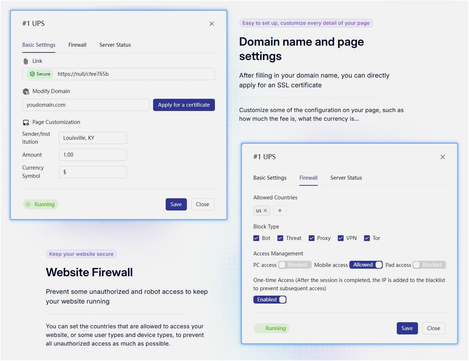
Task: Click the Amount 1.00 field
Action: click(93, 155)
